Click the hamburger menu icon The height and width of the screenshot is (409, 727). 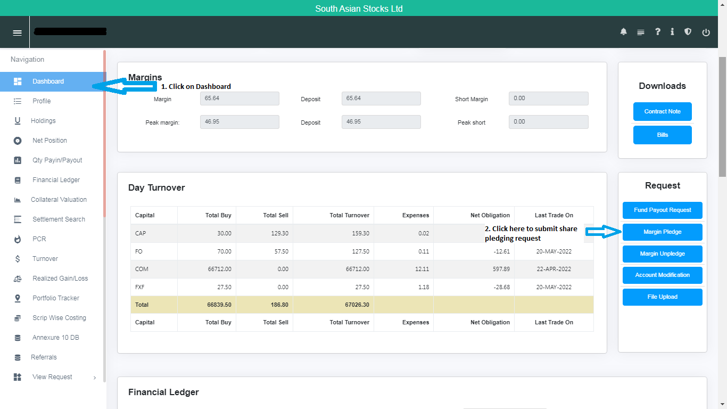[x=17, y=32]
